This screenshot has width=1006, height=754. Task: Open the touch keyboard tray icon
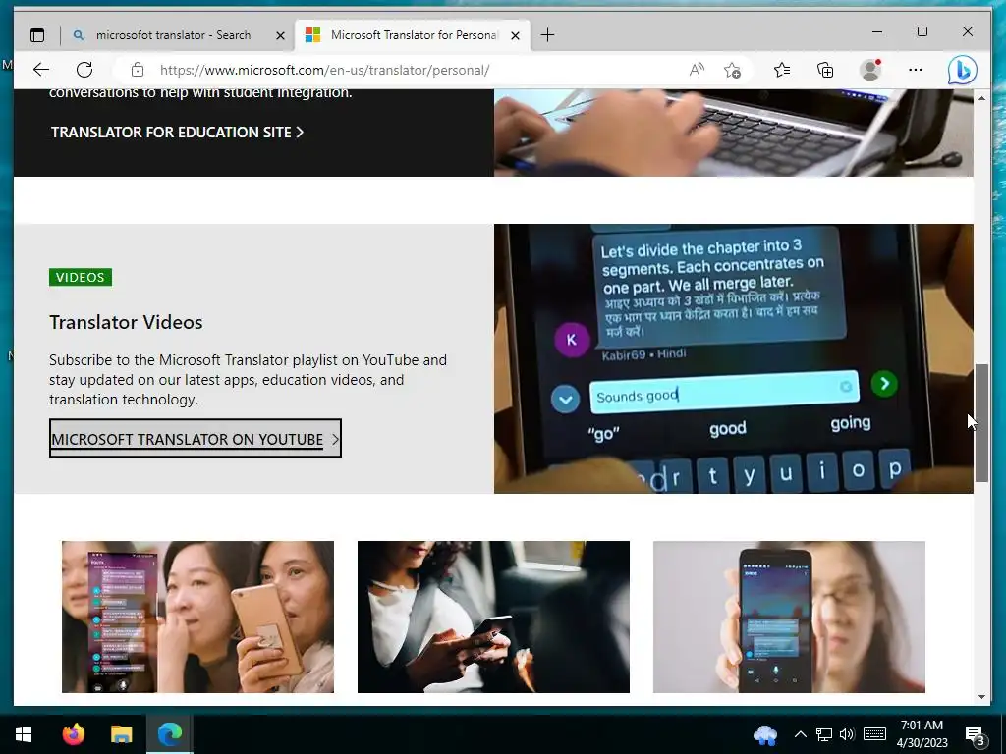pos(874,734)
